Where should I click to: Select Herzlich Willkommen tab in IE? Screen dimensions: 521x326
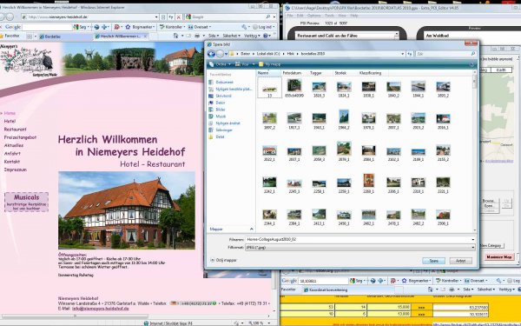coord(121,36)
